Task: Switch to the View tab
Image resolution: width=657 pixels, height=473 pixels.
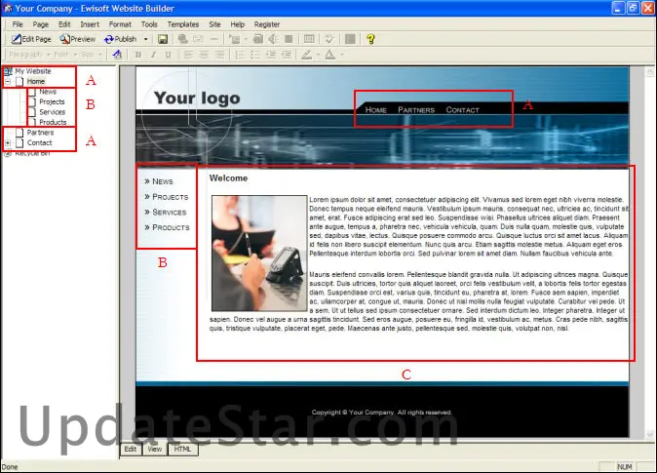Action: click(155, 449)
